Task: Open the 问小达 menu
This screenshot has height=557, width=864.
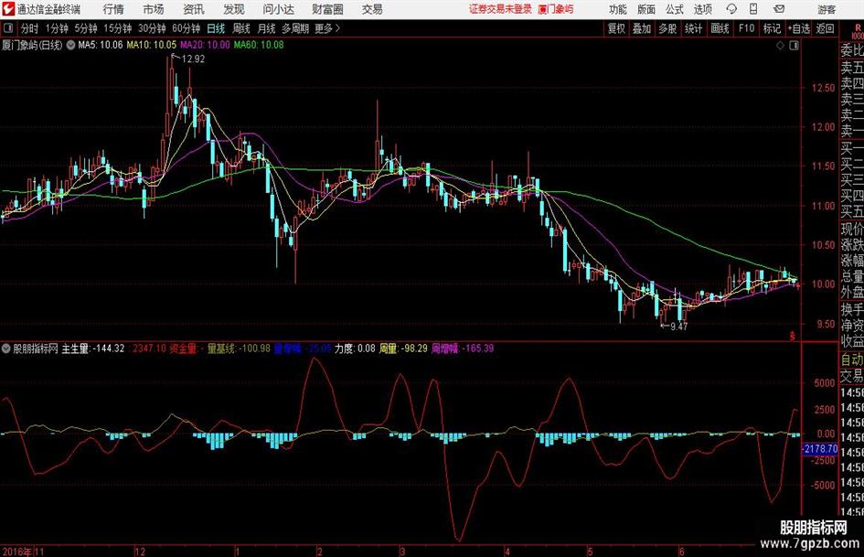Action: pyautogui.click(x=278, y=9)
